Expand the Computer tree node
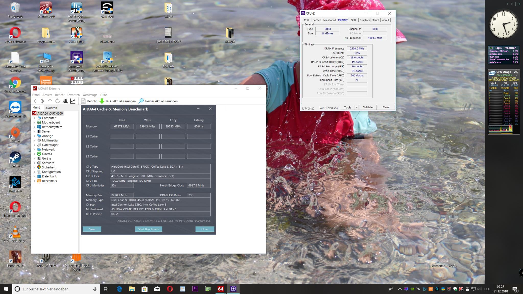The image size is (523, 294). [34, 118]
